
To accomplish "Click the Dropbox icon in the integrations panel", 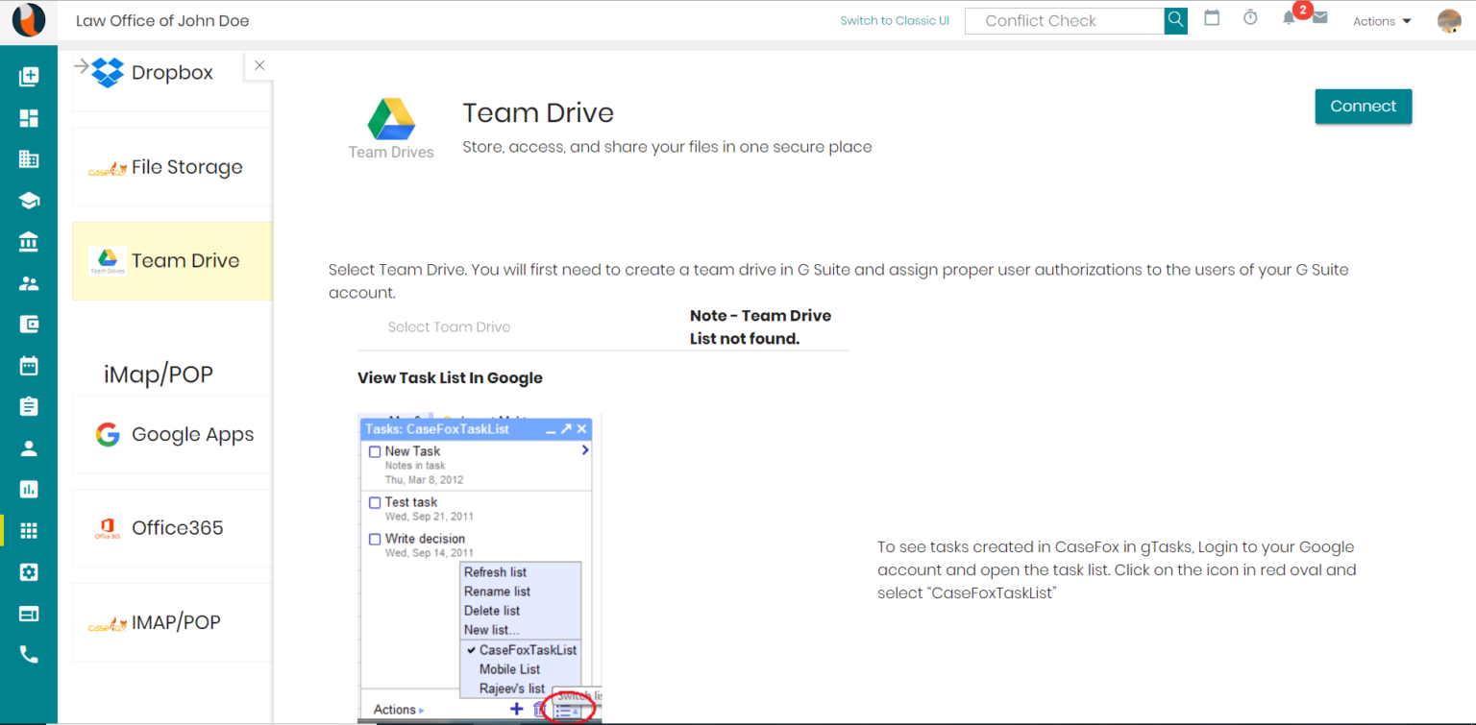I will (x=108, y=71).
